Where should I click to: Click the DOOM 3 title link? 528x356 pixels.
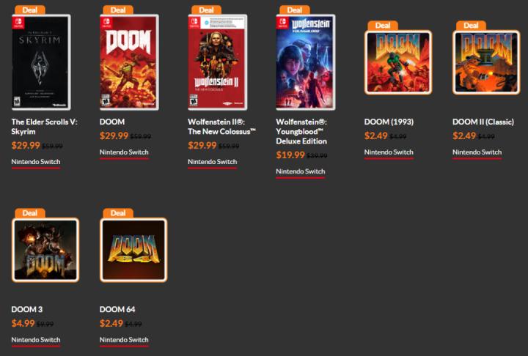click(27, 309)
